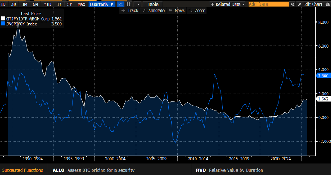This screenshot has height=175, width=331.
Task: Open the Table view
Action: coord(153,4)
